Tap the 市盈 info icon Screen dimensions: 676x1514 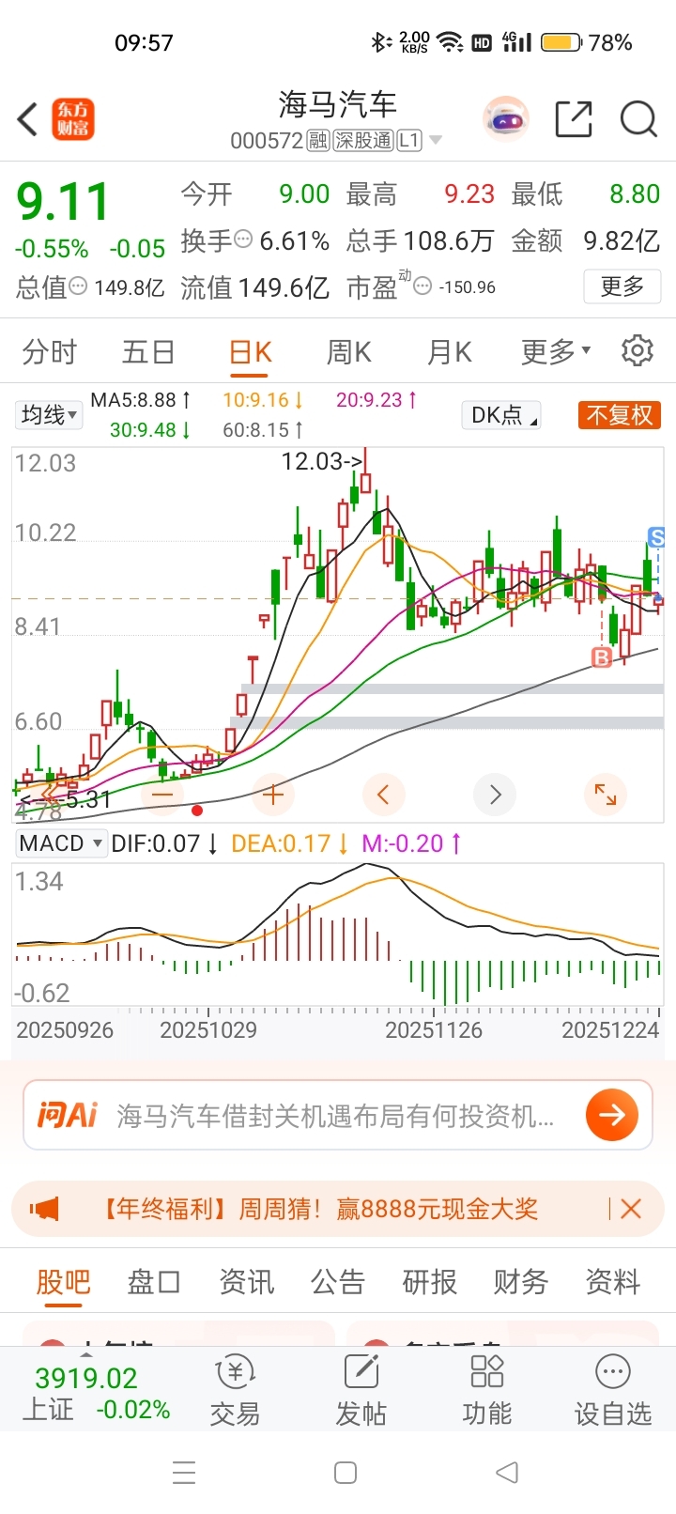coord(422,286)
